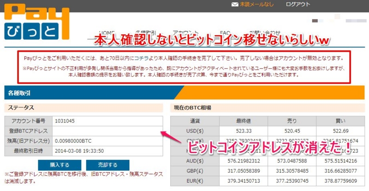Click the 購入する button
The width and height of the screenshot is (369, 191).
click(60, 165)
